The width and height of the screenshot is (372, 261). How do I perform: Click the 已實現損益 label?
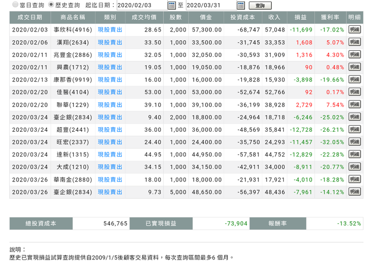pos(161,223)
